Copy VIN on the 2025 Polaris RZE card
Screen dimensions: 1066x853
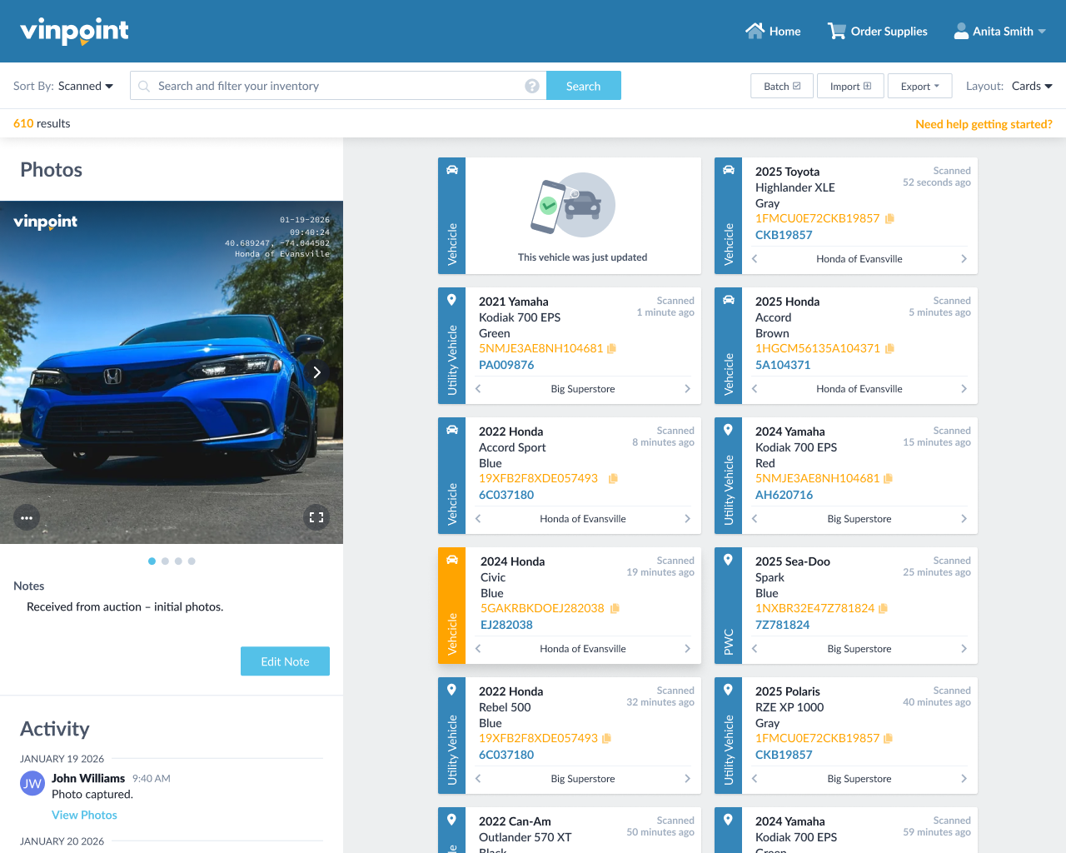(889, 738)
